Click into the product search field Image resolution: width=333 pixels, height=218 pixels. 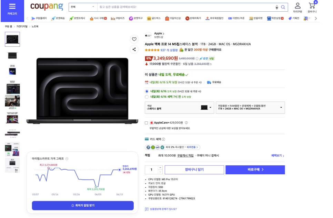(186, 7)
